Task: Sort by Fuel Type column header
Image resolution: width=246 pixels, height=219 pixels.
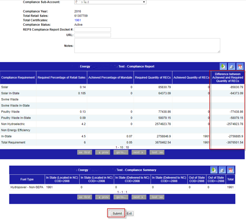Action: click(x=27, y=179)
